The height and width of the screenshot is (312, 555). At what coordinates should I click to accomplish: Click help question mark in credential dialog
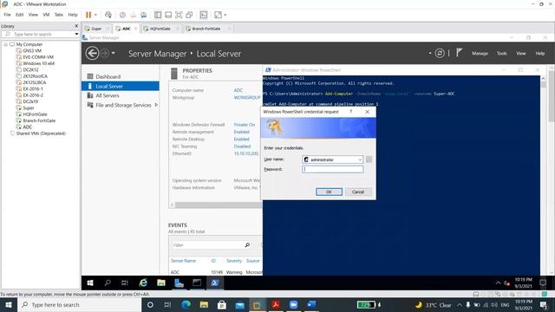pos(350,112)
